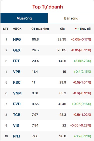Open the VIB stock code

(16, 125)
